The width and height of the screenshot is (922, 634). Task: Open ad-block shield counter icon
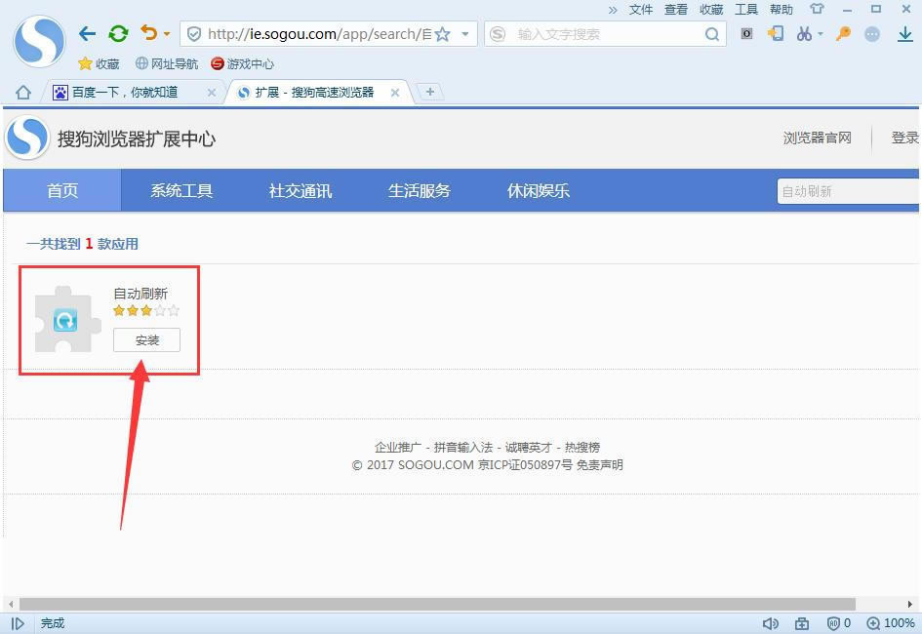(x=839, y=623)
